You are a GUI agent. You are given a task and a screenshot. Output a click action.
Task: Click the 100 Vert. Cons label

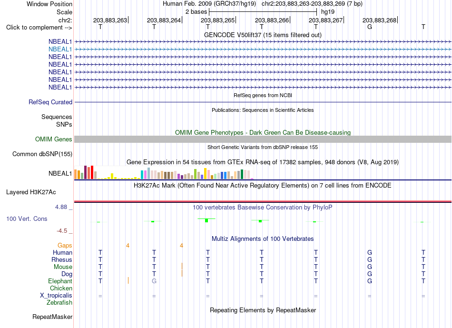[27, 219]
